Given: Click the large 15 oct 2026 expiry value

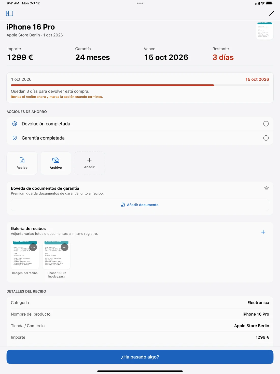Looking at the screenshot, I should point(166,57).
